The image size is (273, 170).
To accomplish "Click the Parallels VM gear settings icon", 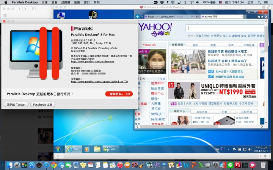I will coord(265,156).
